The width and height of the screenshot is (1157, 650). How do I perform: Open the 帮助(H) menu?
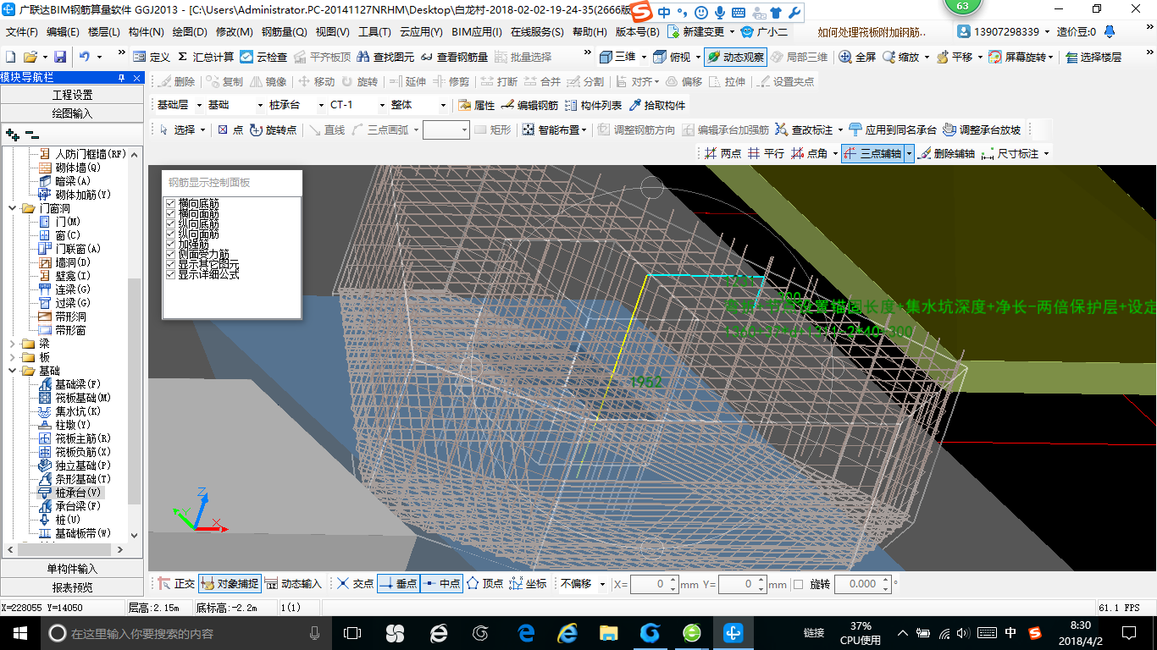pyautogui.click(x=590, y=32)
